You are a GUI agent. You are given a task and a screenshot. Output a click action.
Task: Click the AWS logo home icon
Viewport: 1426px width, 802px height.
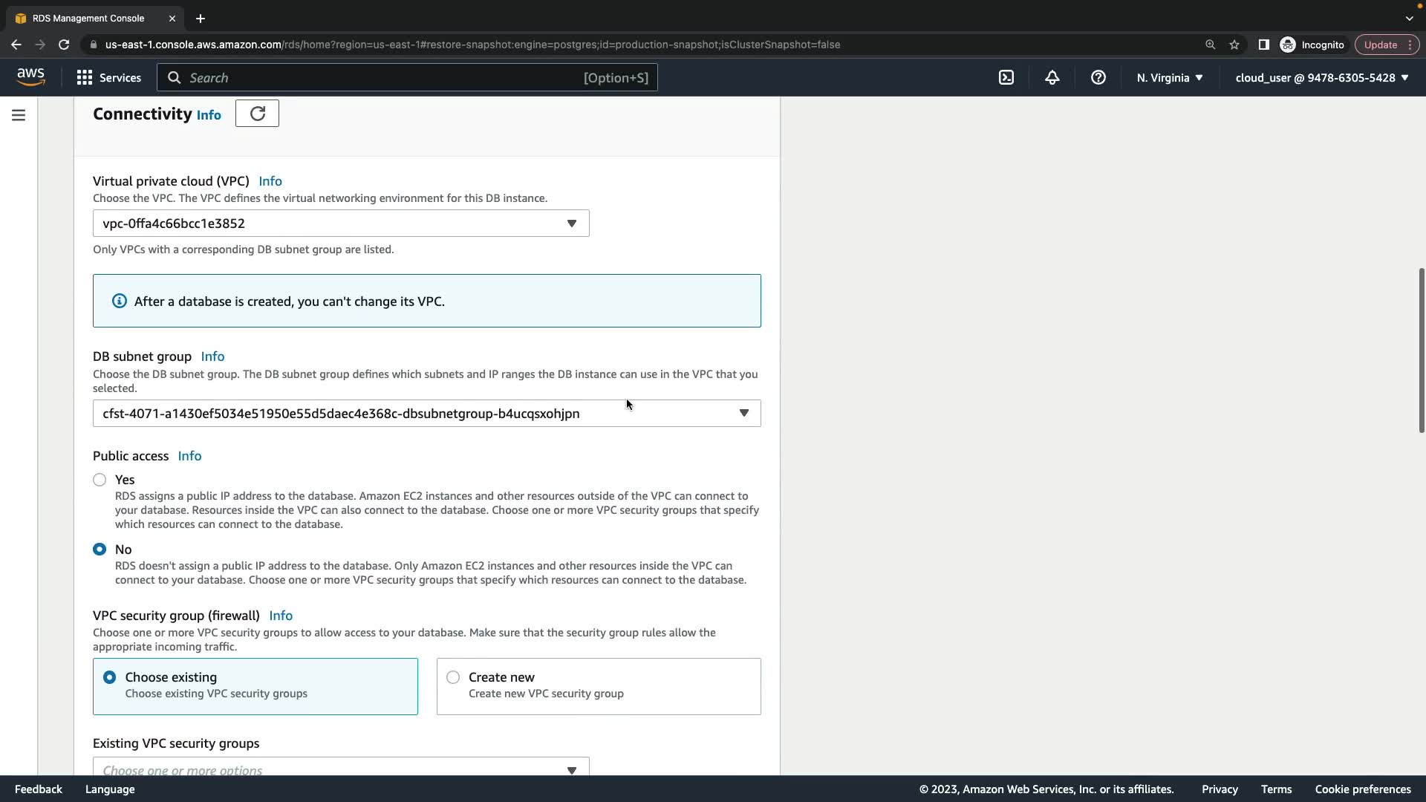click(30, 77)
